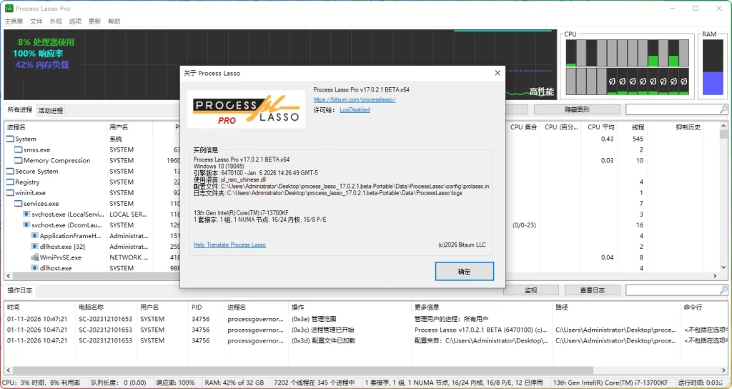
Task: Open the 文件 menu
Action: tap(36, 21)
